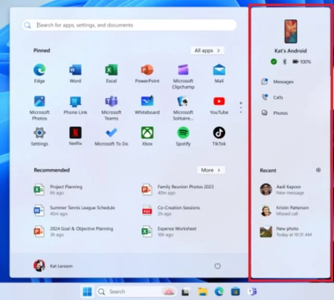Launch TikTok
This screenshot has width=334, height=300.
pos(219,136)
